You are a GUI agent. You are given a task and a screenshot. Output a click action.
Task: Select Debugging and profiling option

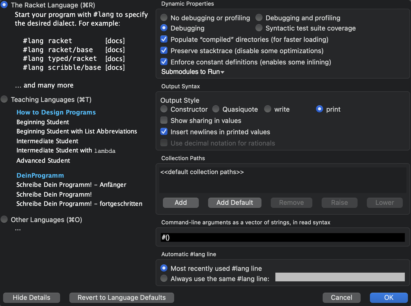point(259,18)
